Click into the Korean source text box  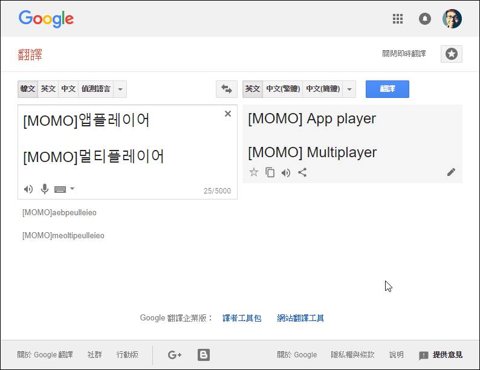click(128, 152)
